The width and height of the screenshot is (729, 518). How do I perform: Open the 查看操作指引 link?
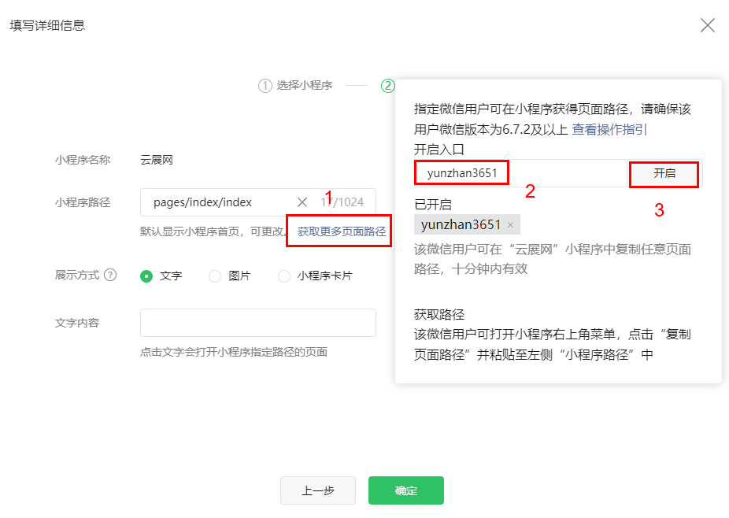[x=609, y=130]
